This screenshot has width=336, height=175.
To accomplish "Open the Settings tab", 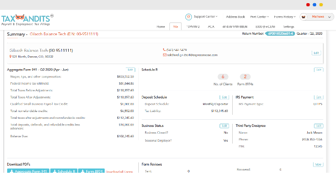I will point(288,27).
